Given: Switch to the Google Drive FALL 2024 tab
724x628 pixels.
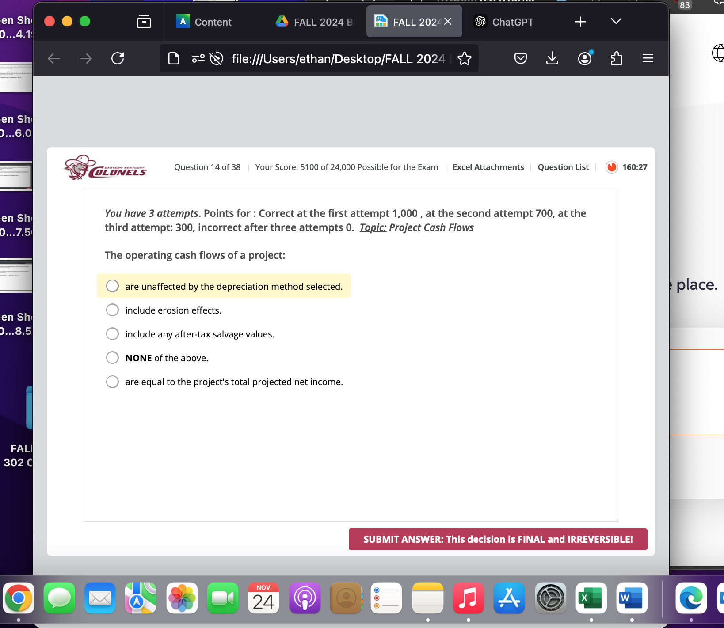Looking at the screenshot, I should 315,22.
